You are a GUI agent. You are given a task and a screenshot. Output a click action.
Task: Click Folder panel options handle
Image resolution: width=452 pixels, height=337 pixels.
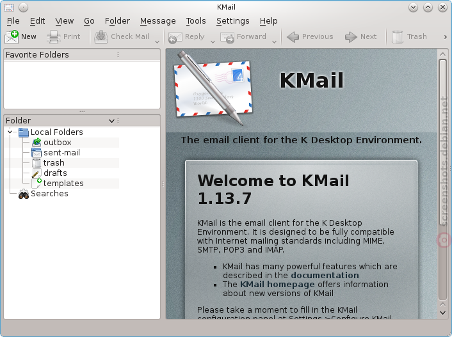pyautogui.click(x=118, y=121)
